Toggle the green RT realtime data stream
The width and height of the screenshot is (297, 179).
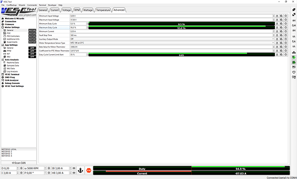pos(294,57)
